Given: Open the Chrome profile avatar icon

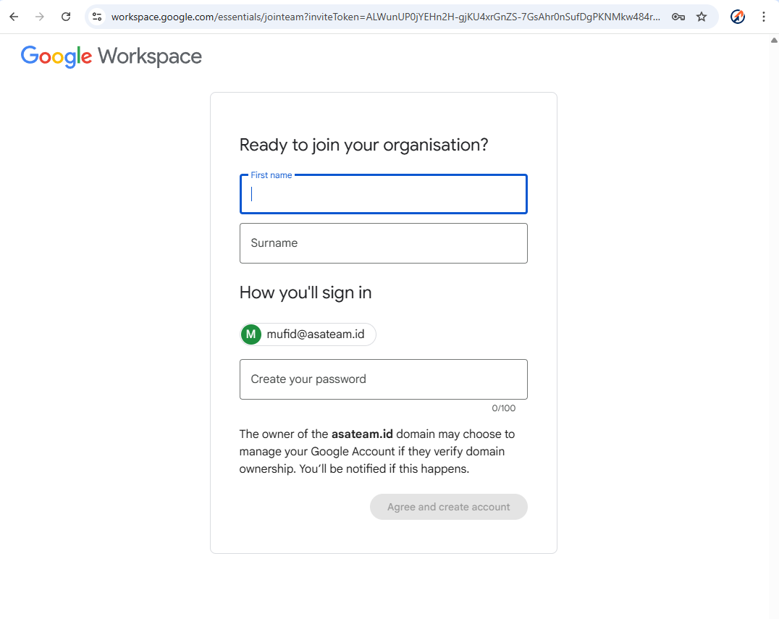Looking at the screenshot, I should point(738,17).
